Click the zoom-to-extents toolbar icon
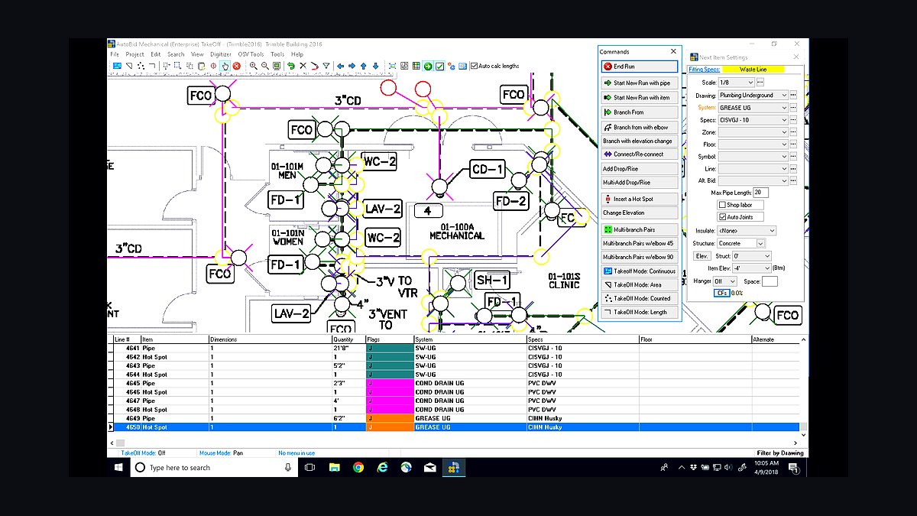This screenshot has width=917, height=516. pyautogui.click(x=393, y=66)
